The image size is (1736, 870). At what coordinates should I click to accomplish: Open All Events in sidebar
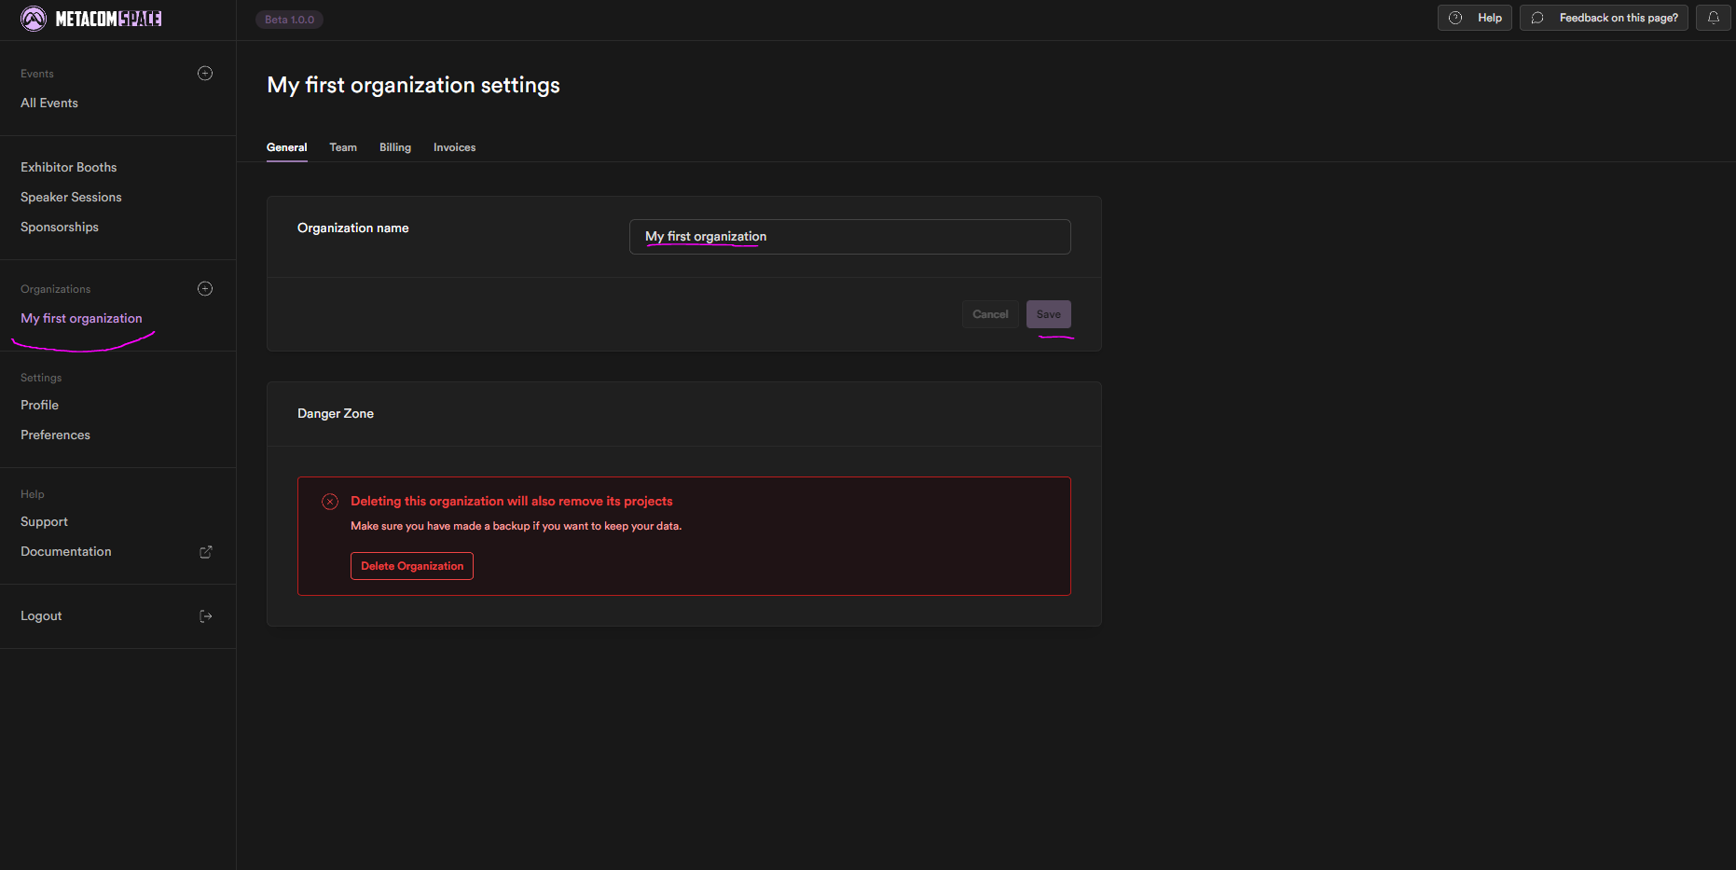point(49,103)
